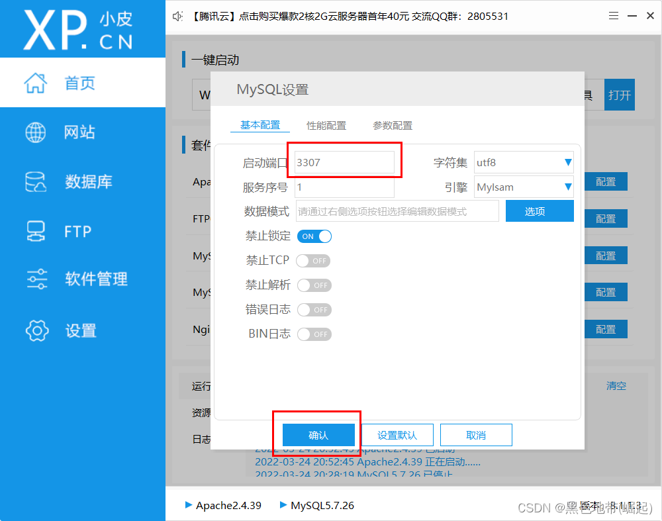Click the MySQL5.7.26 play triangle icon
The height and width of the screenshot is (521, 662).
pyautogui.click(x=283, y=504)
